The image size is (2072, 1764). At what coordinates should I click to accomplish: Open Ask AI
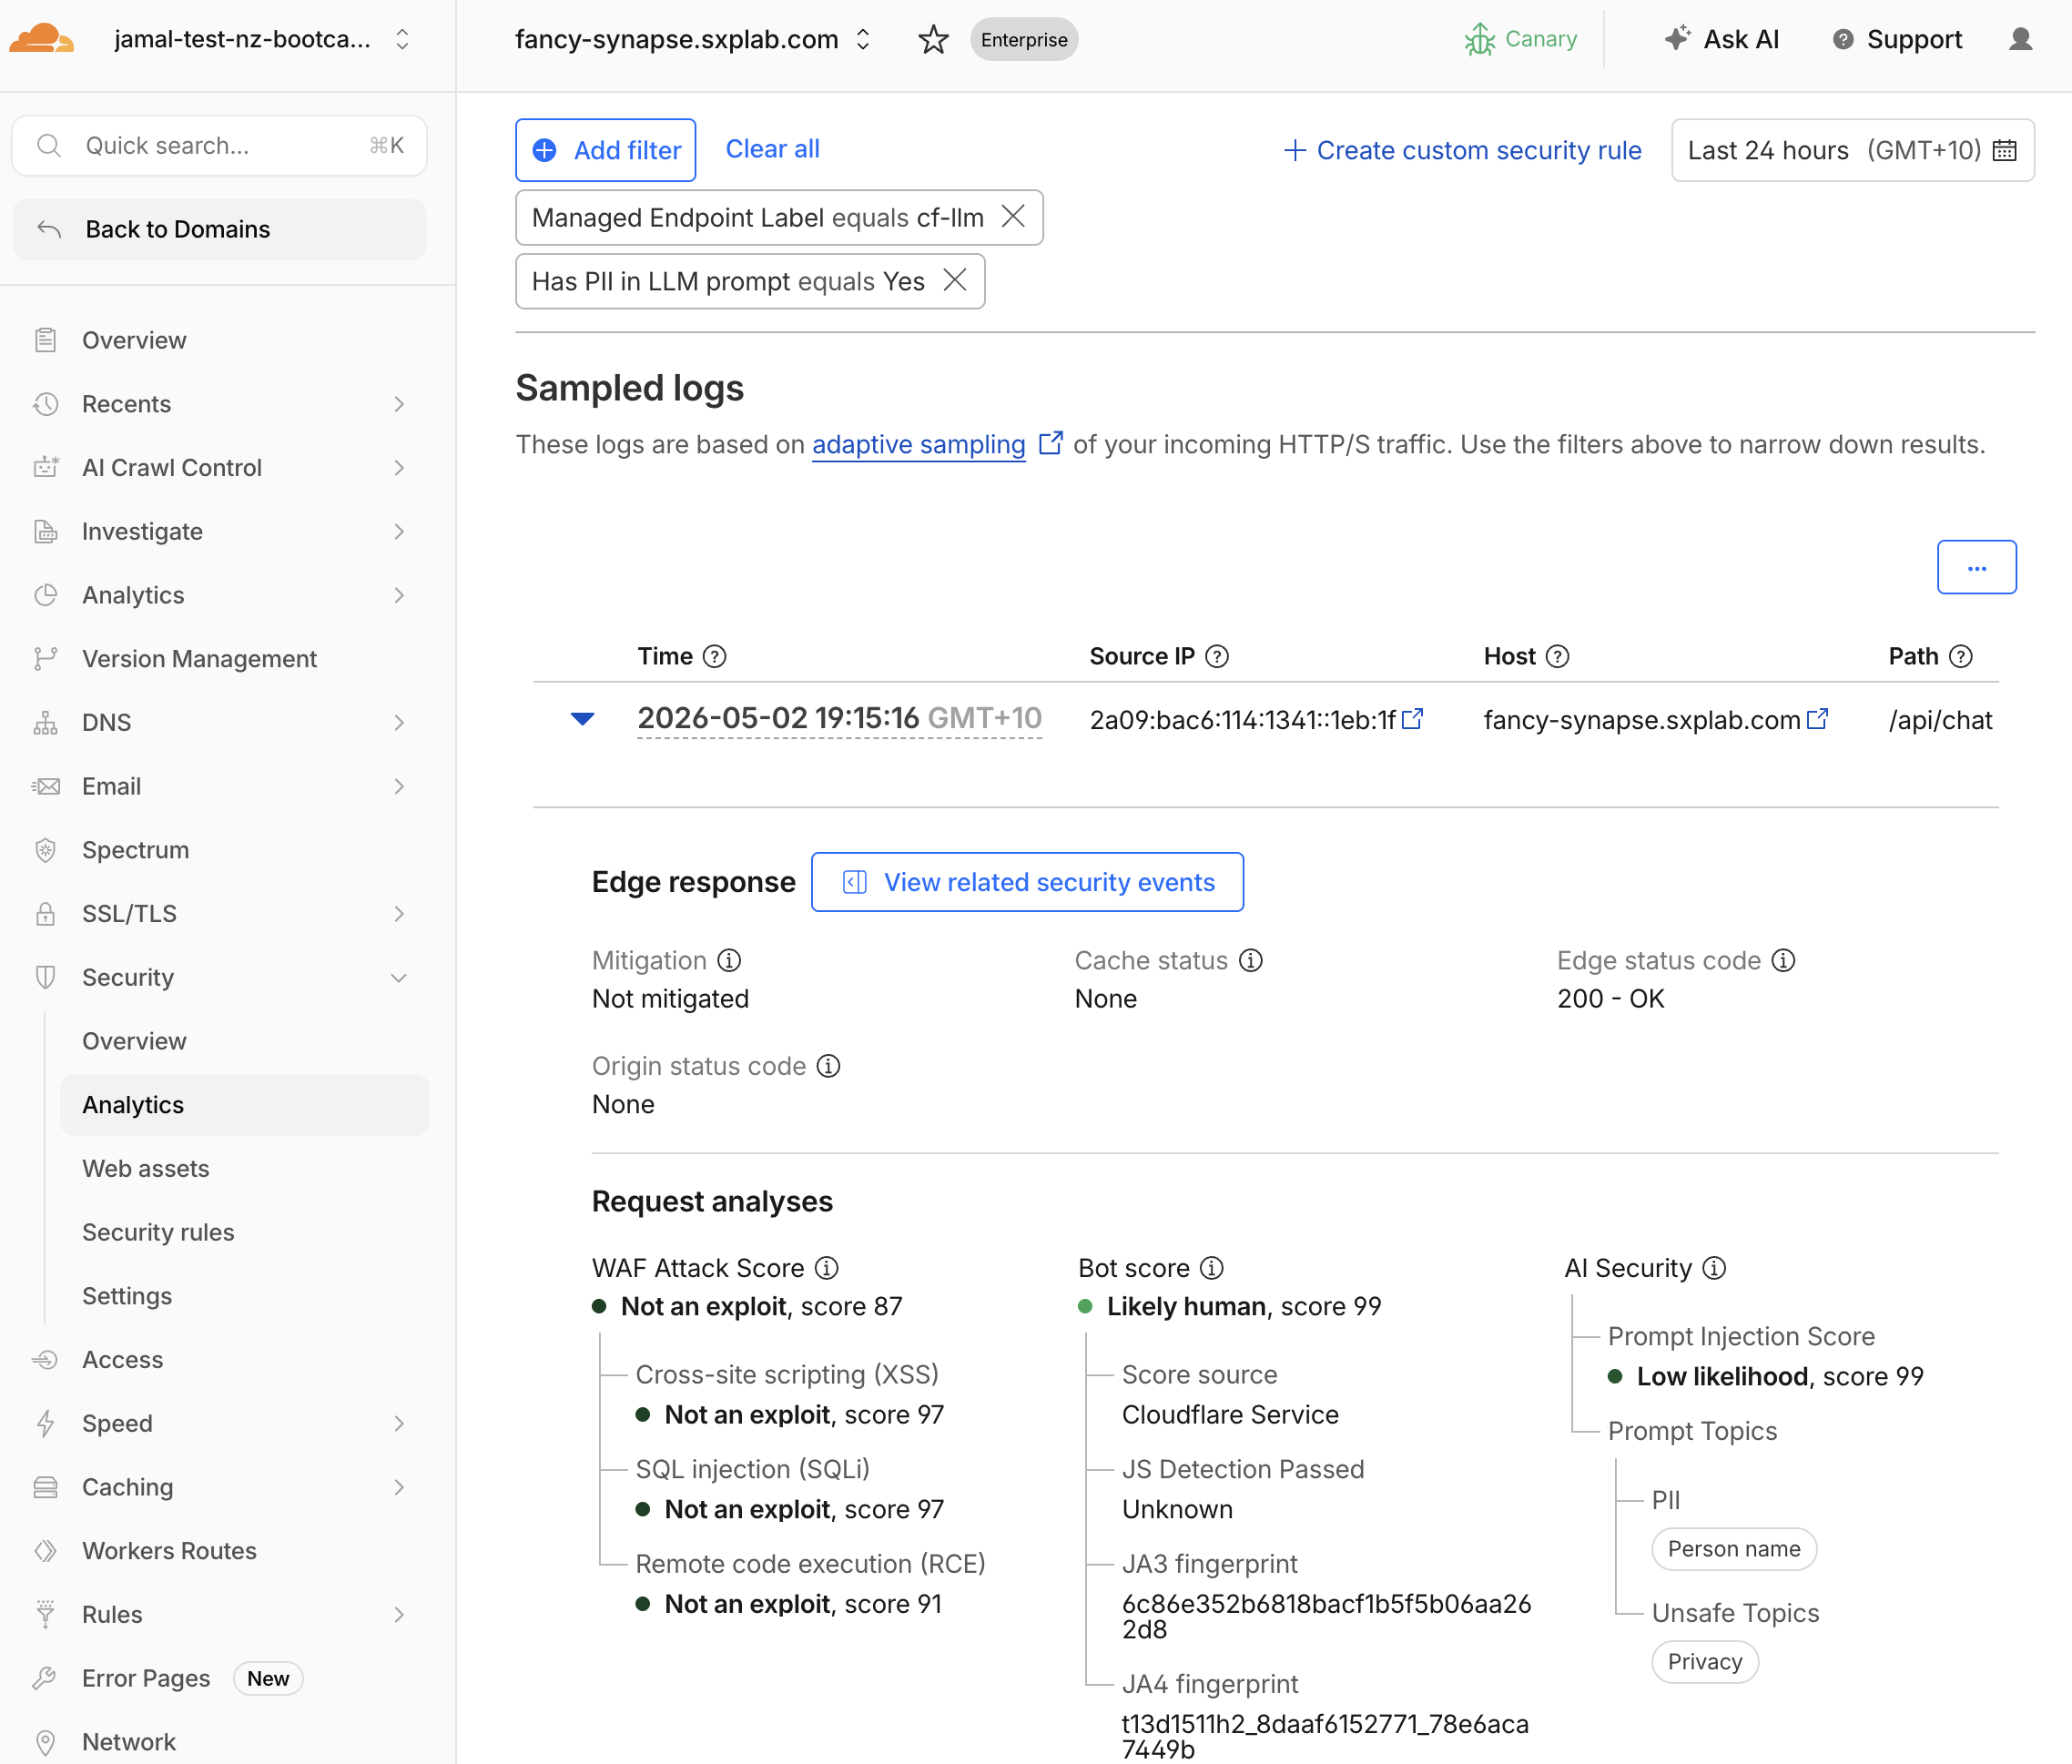click(x=1722, y=39)
